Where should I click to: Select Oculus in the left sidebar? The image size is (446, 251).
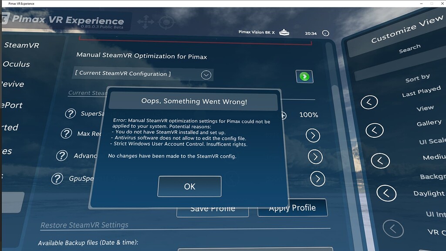(17, 64)
